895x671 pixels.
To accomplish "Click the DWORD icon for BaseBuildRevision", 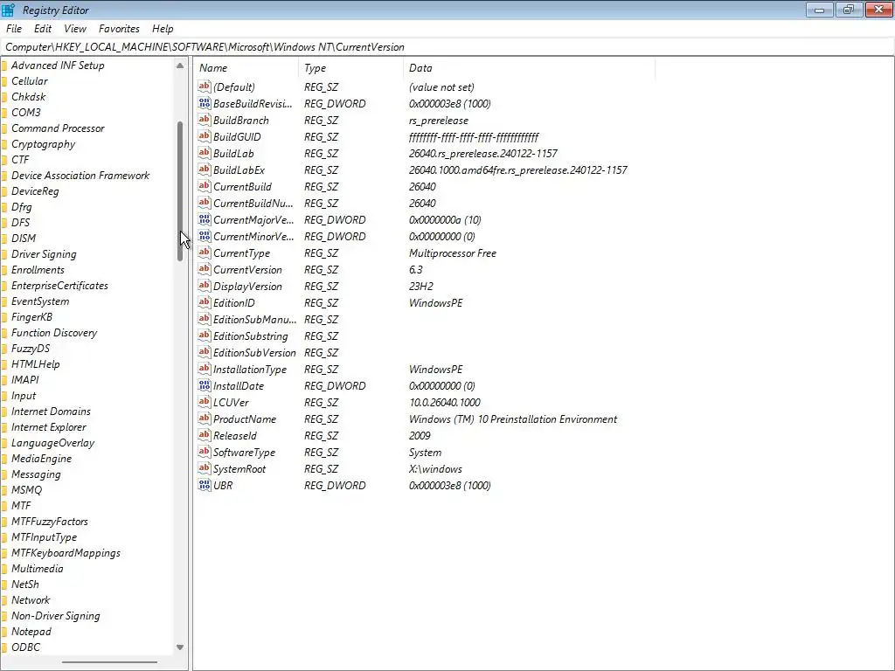I will coord(205,103).
